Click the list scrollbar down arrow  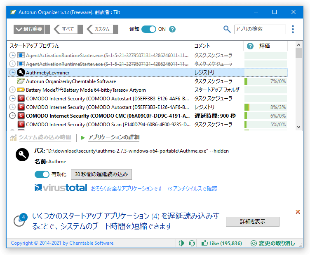(298, 127)
